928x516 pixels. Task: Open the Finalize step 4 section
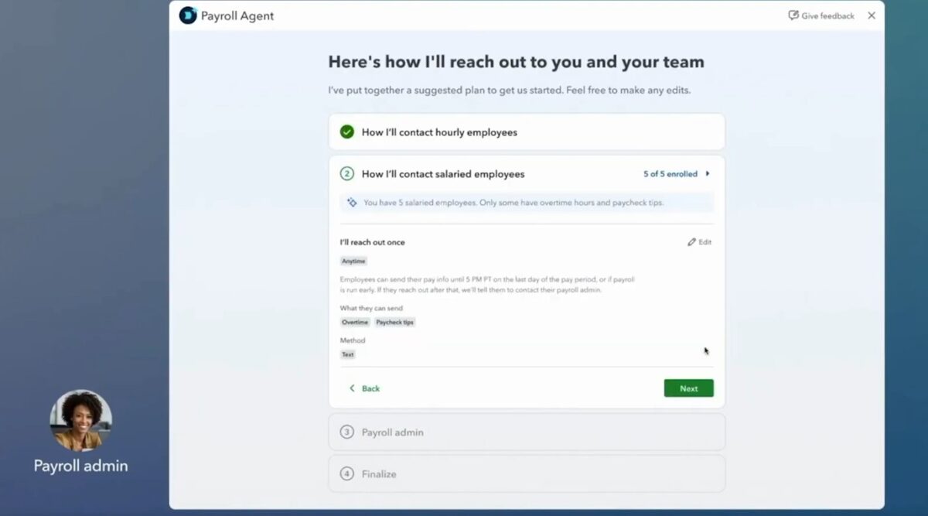[x=527, y=473]
